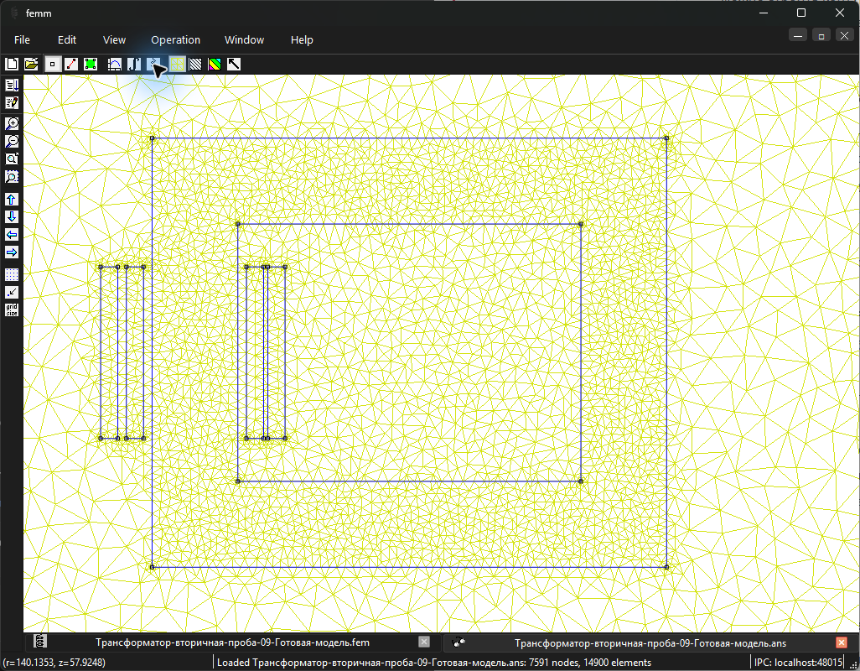The image size is (860, 671).
Task: Click the vector plot arrow icon
Action: click(x=234, y=65)
